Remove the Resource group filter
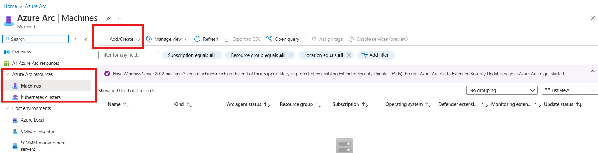Image resolution: width=598 pixels, height=153 pixels. pyautogui.click(x=290, y=55)
